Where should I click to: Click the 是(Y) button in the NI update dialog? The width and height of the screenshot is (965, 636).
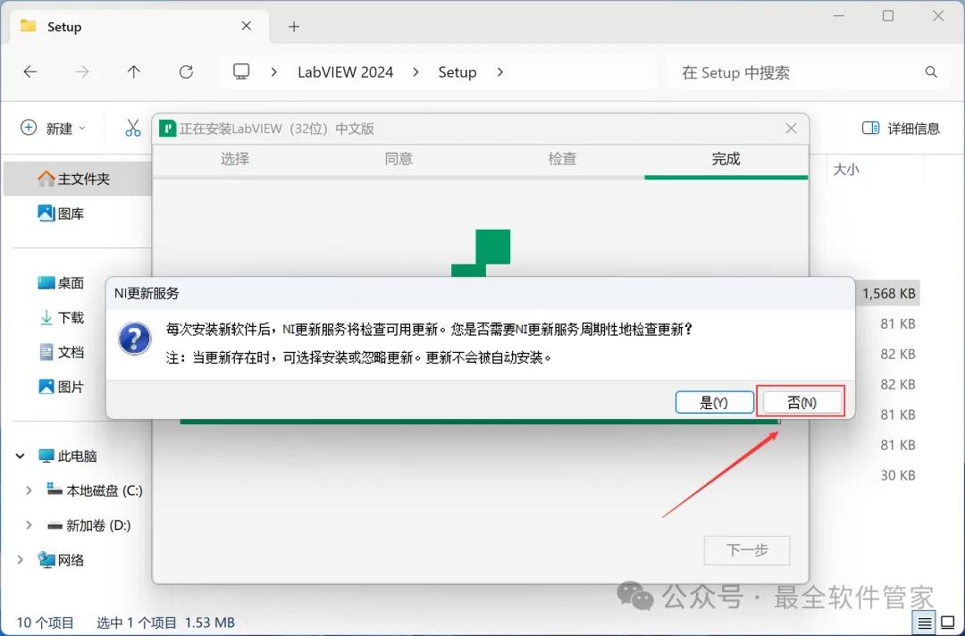pyautogui.click(x=714, y=402)
